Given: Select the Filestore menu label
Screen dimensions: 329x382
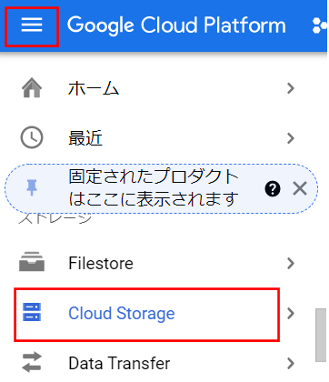Looking at the screenshot, I should (101, 263).
